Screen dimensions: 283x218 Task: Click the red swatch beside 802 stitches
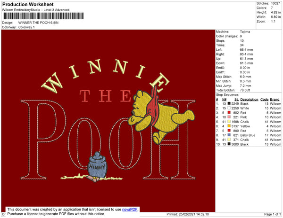pos(229,112)
